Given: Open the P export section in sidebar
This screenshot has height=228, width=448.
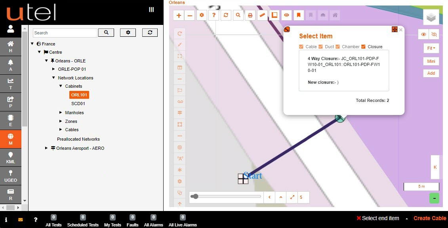Looking at the screenshot, I should click(11, 102).
